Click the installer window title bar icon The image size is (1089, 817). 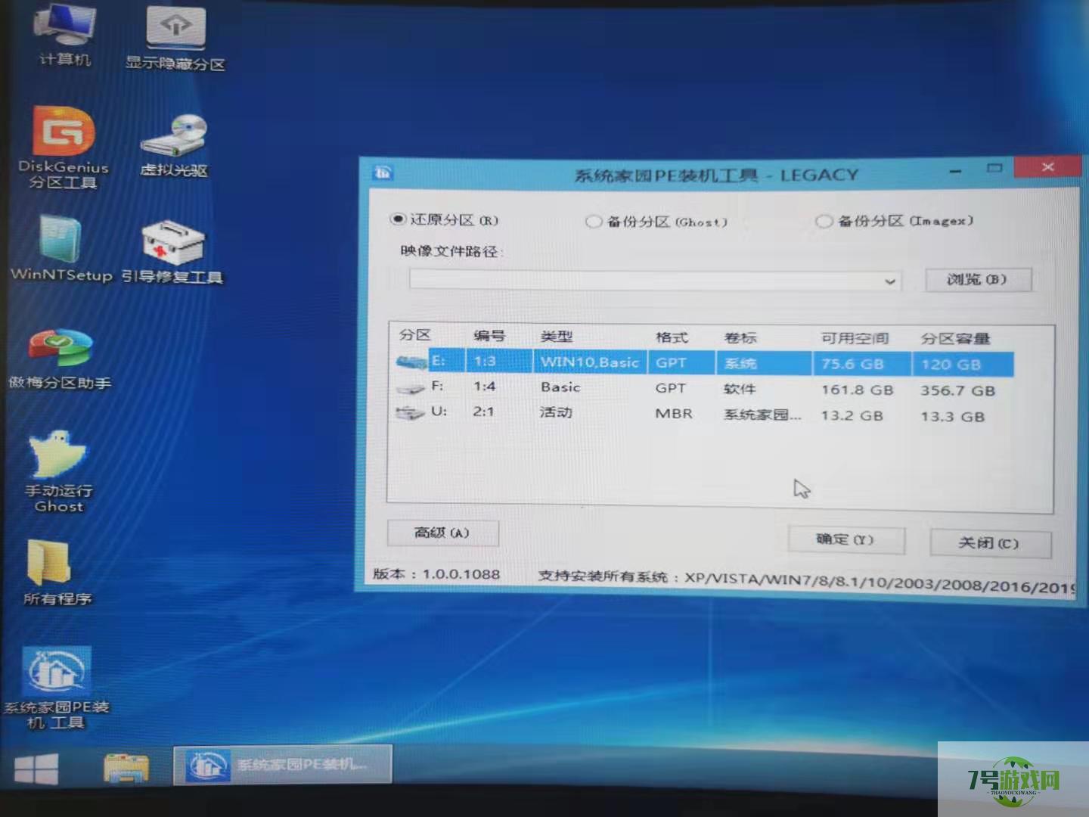383,172
